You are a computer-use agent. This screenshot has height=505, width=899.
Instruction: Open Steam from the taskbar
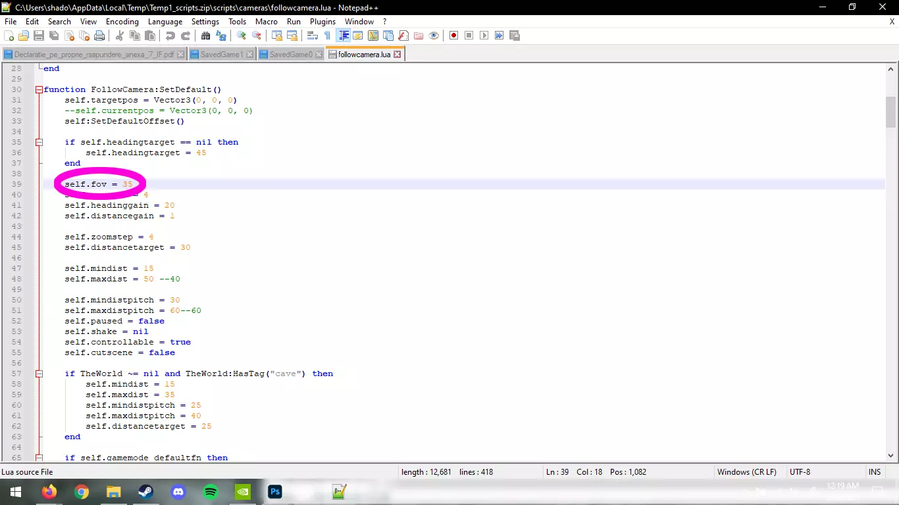click(x=145, y=491)
